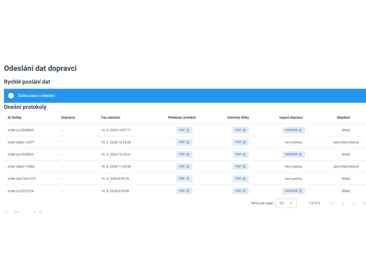Viewport: 366px width, 274px height.
Task: Click timestamp 16. 8. 2024 11:05:38
Action: click(116, 166)
